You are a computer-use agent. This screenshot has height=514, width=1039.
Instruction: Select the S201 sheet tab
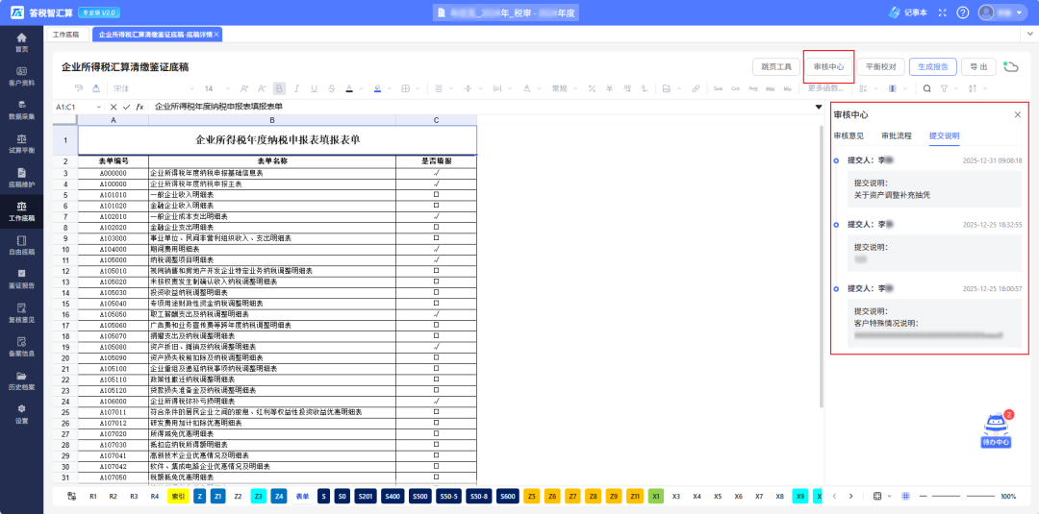[x=367, y=496]
